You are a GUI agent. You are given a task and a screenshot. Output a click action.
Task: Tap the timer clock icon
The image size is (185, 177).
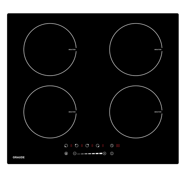click(112, 146)
